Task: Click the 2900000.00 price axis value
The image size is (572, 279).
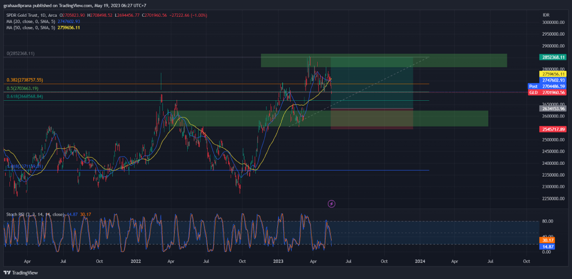Action: pyautogui.click(x=554, y=46)
